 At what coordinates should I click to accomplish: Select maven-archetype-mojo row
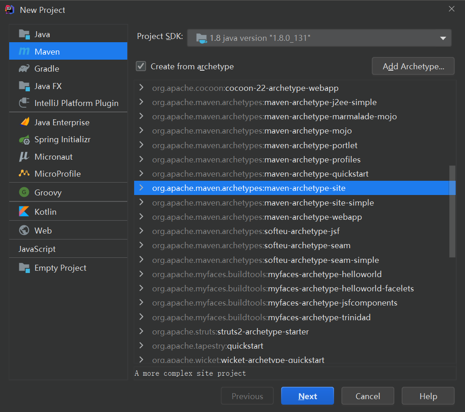[295, 131]
